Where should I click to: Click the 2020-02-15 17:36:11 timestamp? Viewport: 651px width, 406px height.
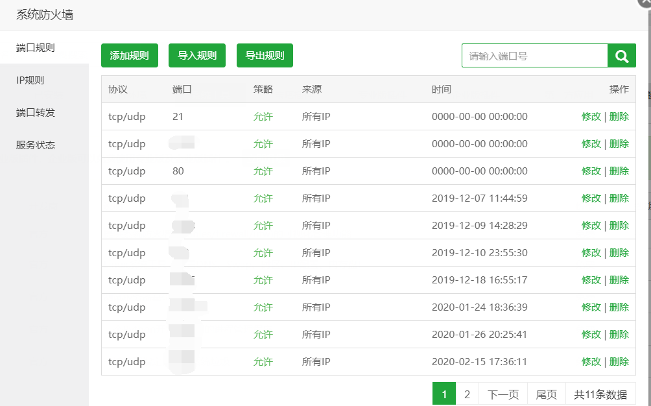pos(480,362)
